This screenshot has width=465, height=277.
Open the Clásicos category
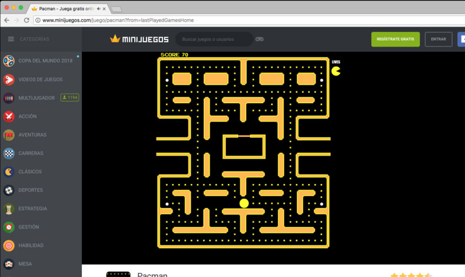coord(30,172)
